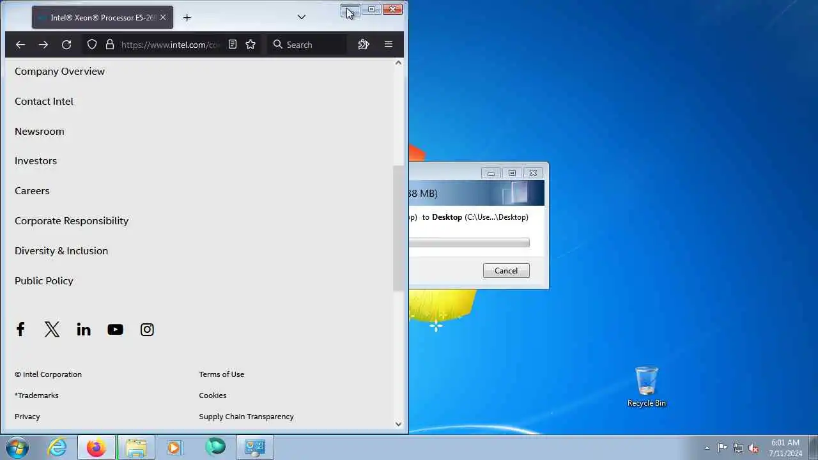Show site security padlock info
Viewport: 818px width, 460px height.
click(110, 44)
